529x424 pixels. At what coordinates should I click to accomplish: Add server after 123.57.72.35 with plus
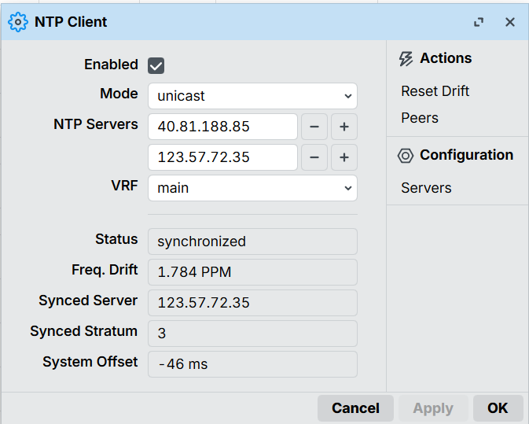pyautogui.click(x=343, y=157)
